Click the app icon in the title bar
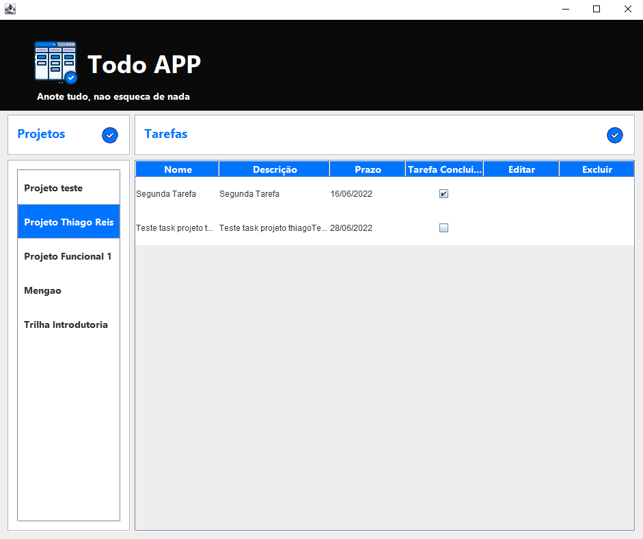643x539 pixels. tap(10, 9)
